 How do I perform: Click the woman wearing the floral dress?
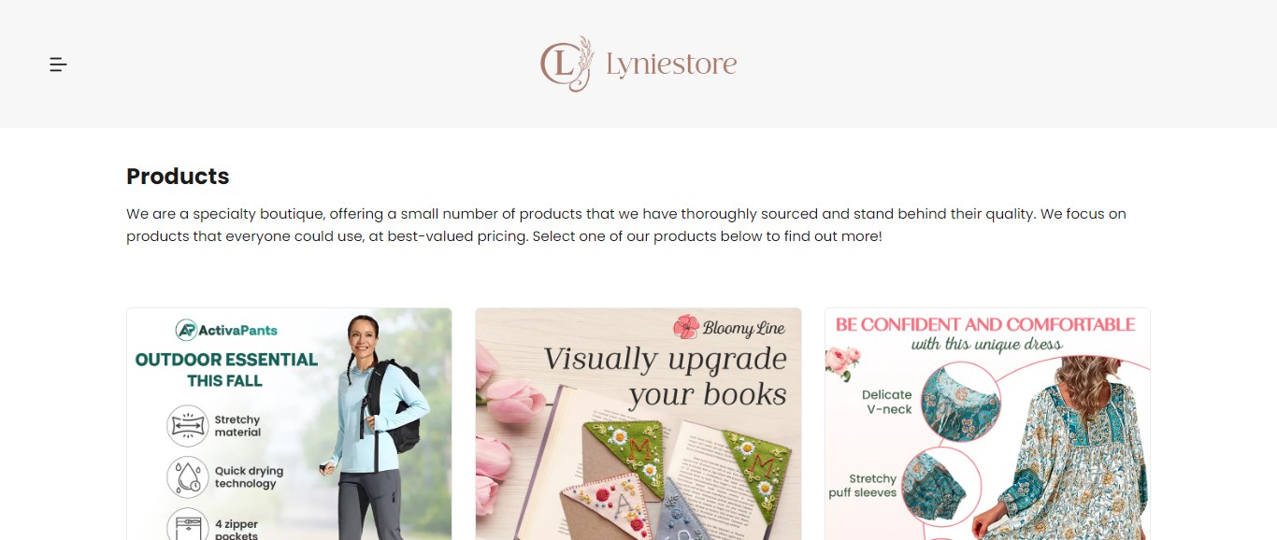[1061, 448]
